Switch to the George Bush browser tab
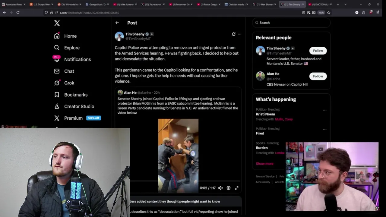 [97, 5]
